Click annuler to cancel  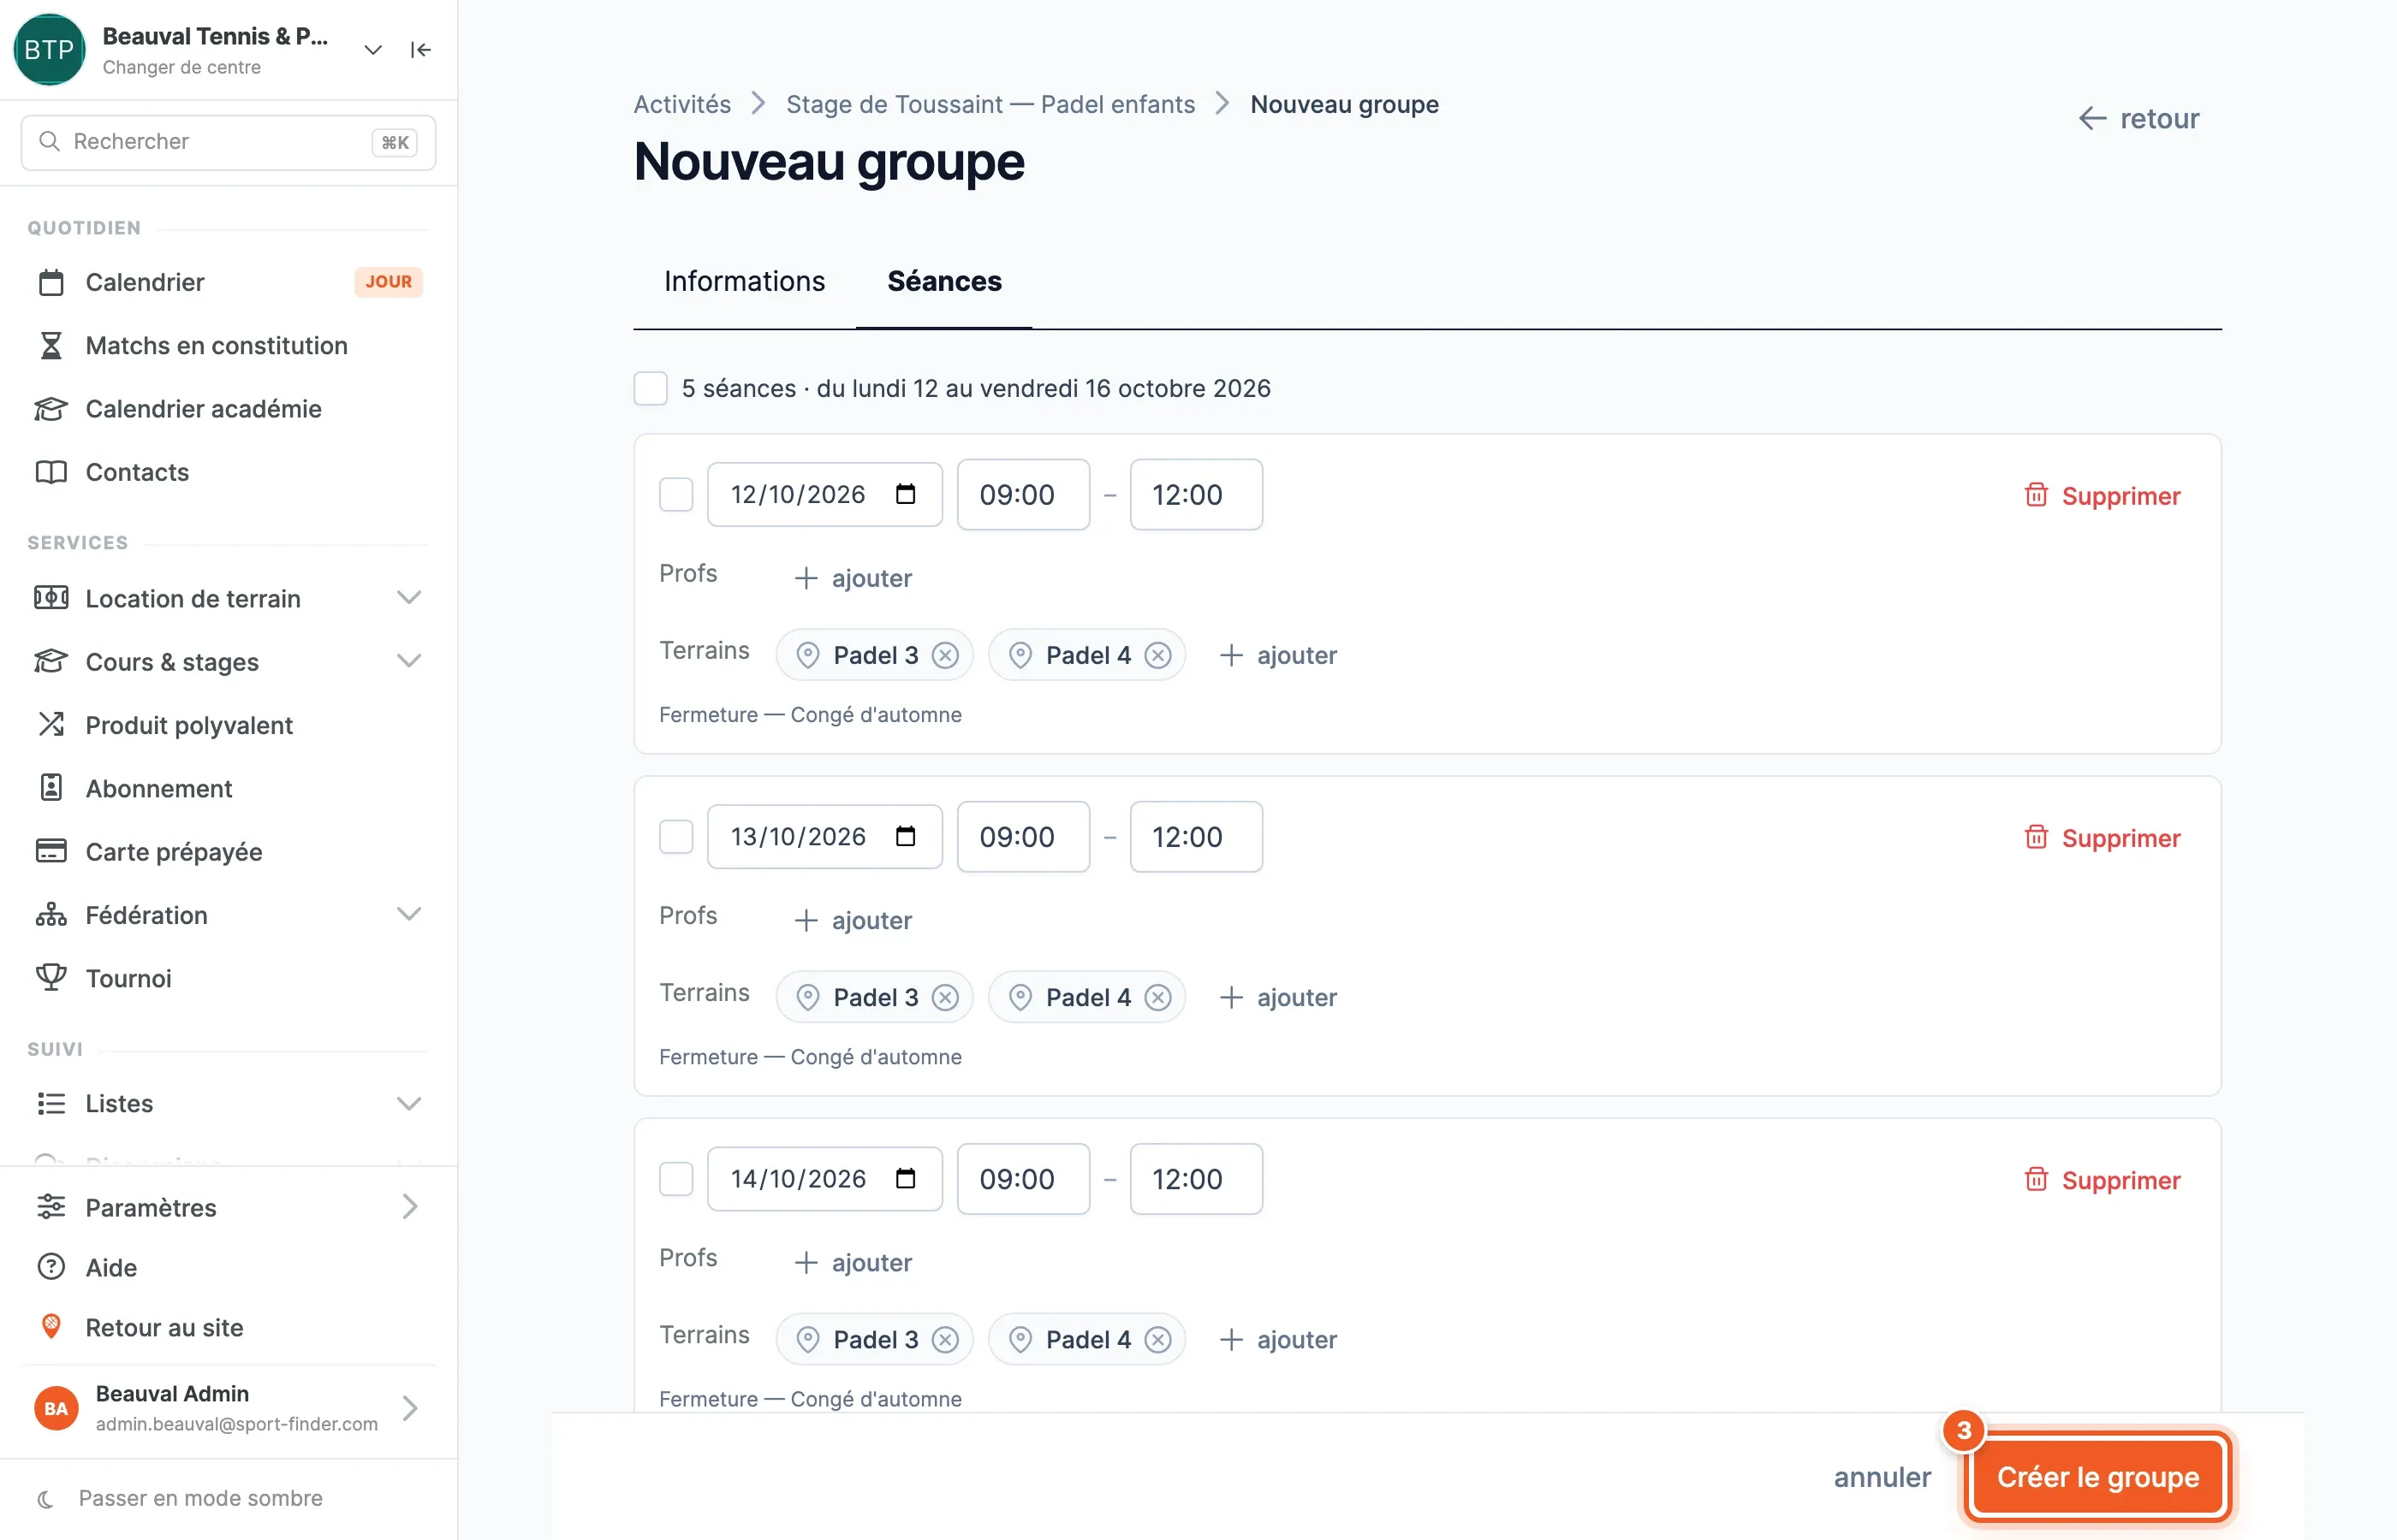(1882, 1477)
